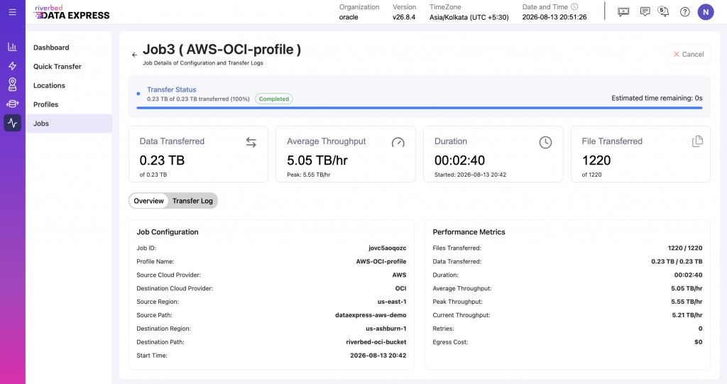Click the Profile Name value AWS-OCI-profile
This screenshot has height=384, width=727.
[381, 262]
